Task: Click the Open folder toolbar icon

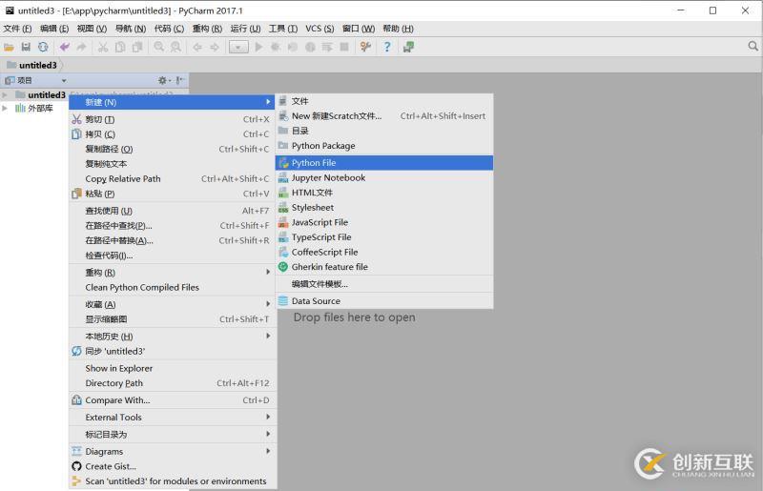Action: click(9, 48)
